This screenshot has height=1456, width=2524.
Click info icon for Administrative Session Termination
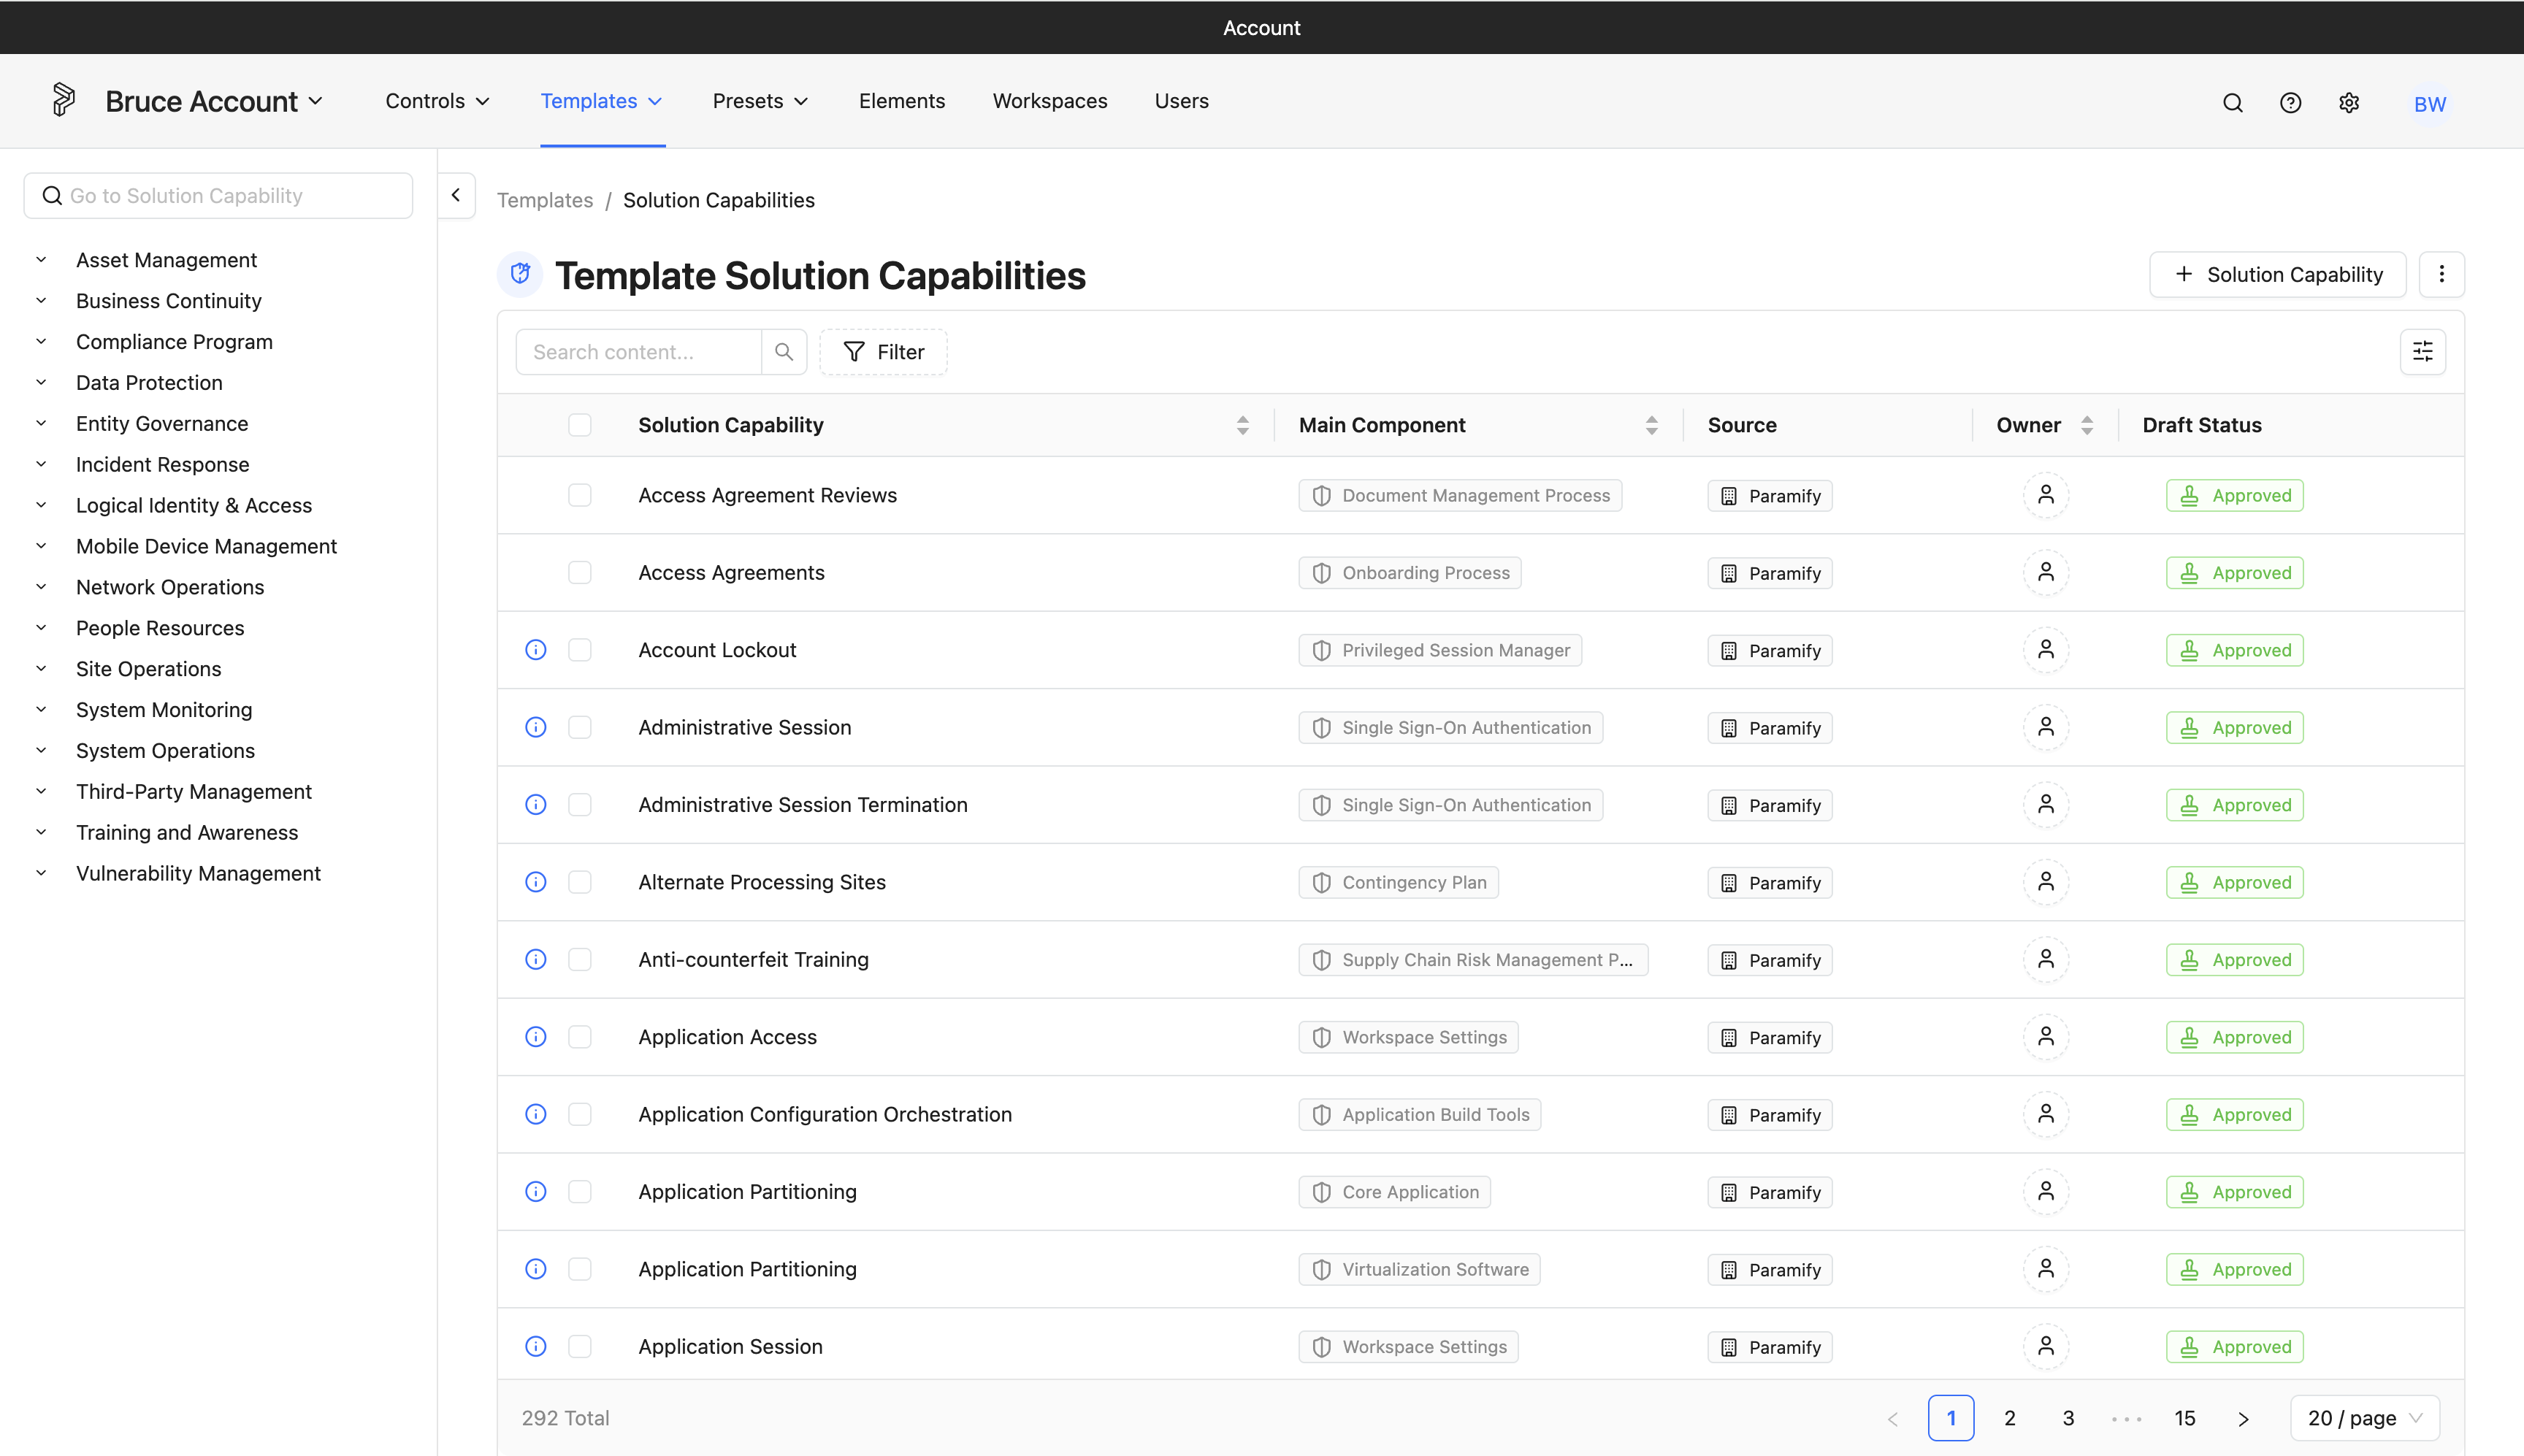(536, 805)
